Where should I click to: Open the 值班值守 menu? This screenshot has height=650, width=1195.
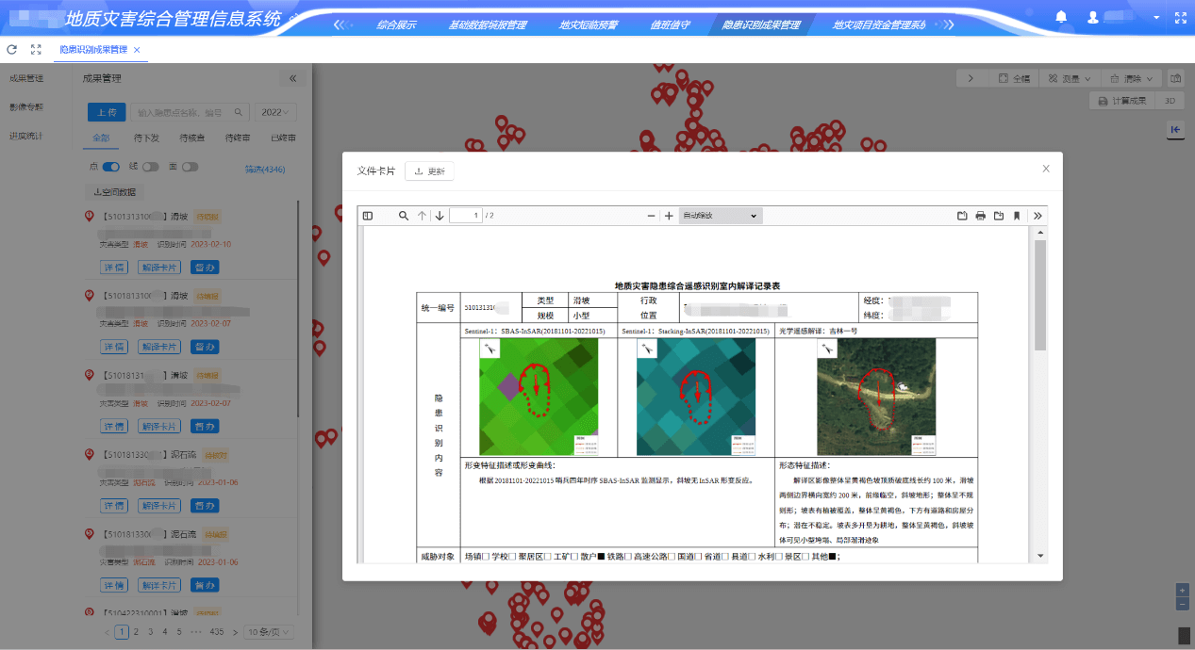[x=669, y=25]
